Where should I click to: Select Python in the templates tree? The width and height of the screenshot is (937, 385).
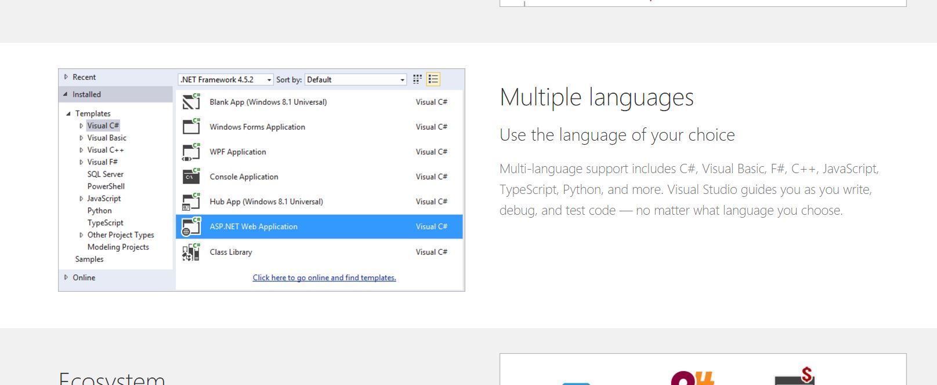click(x=100, y=211)
